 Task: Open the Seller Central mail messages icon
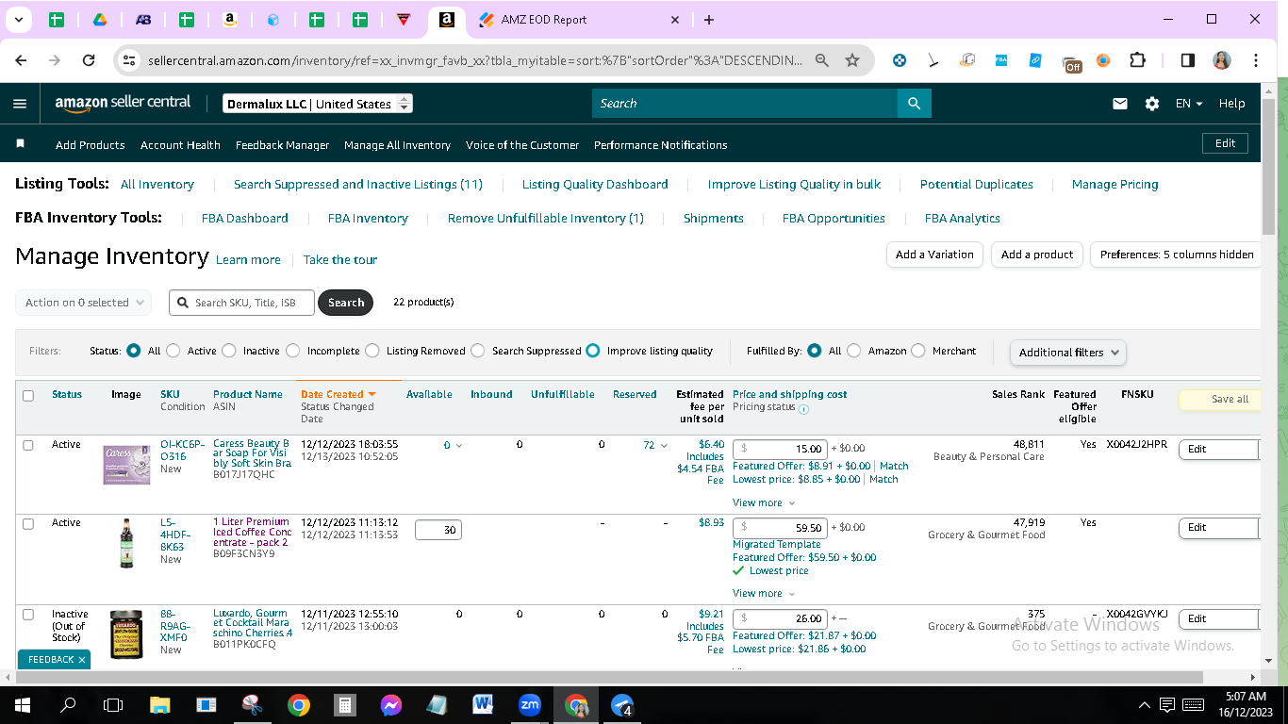click(x=1120, y=104)
